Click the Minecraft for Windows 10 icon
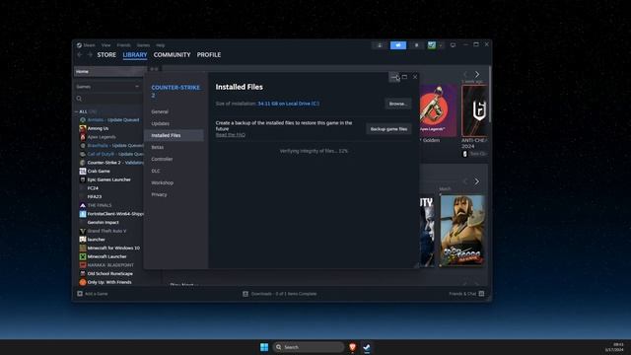Image resolution: width=631 pixels, height=355 pixels. coord(83,248)
